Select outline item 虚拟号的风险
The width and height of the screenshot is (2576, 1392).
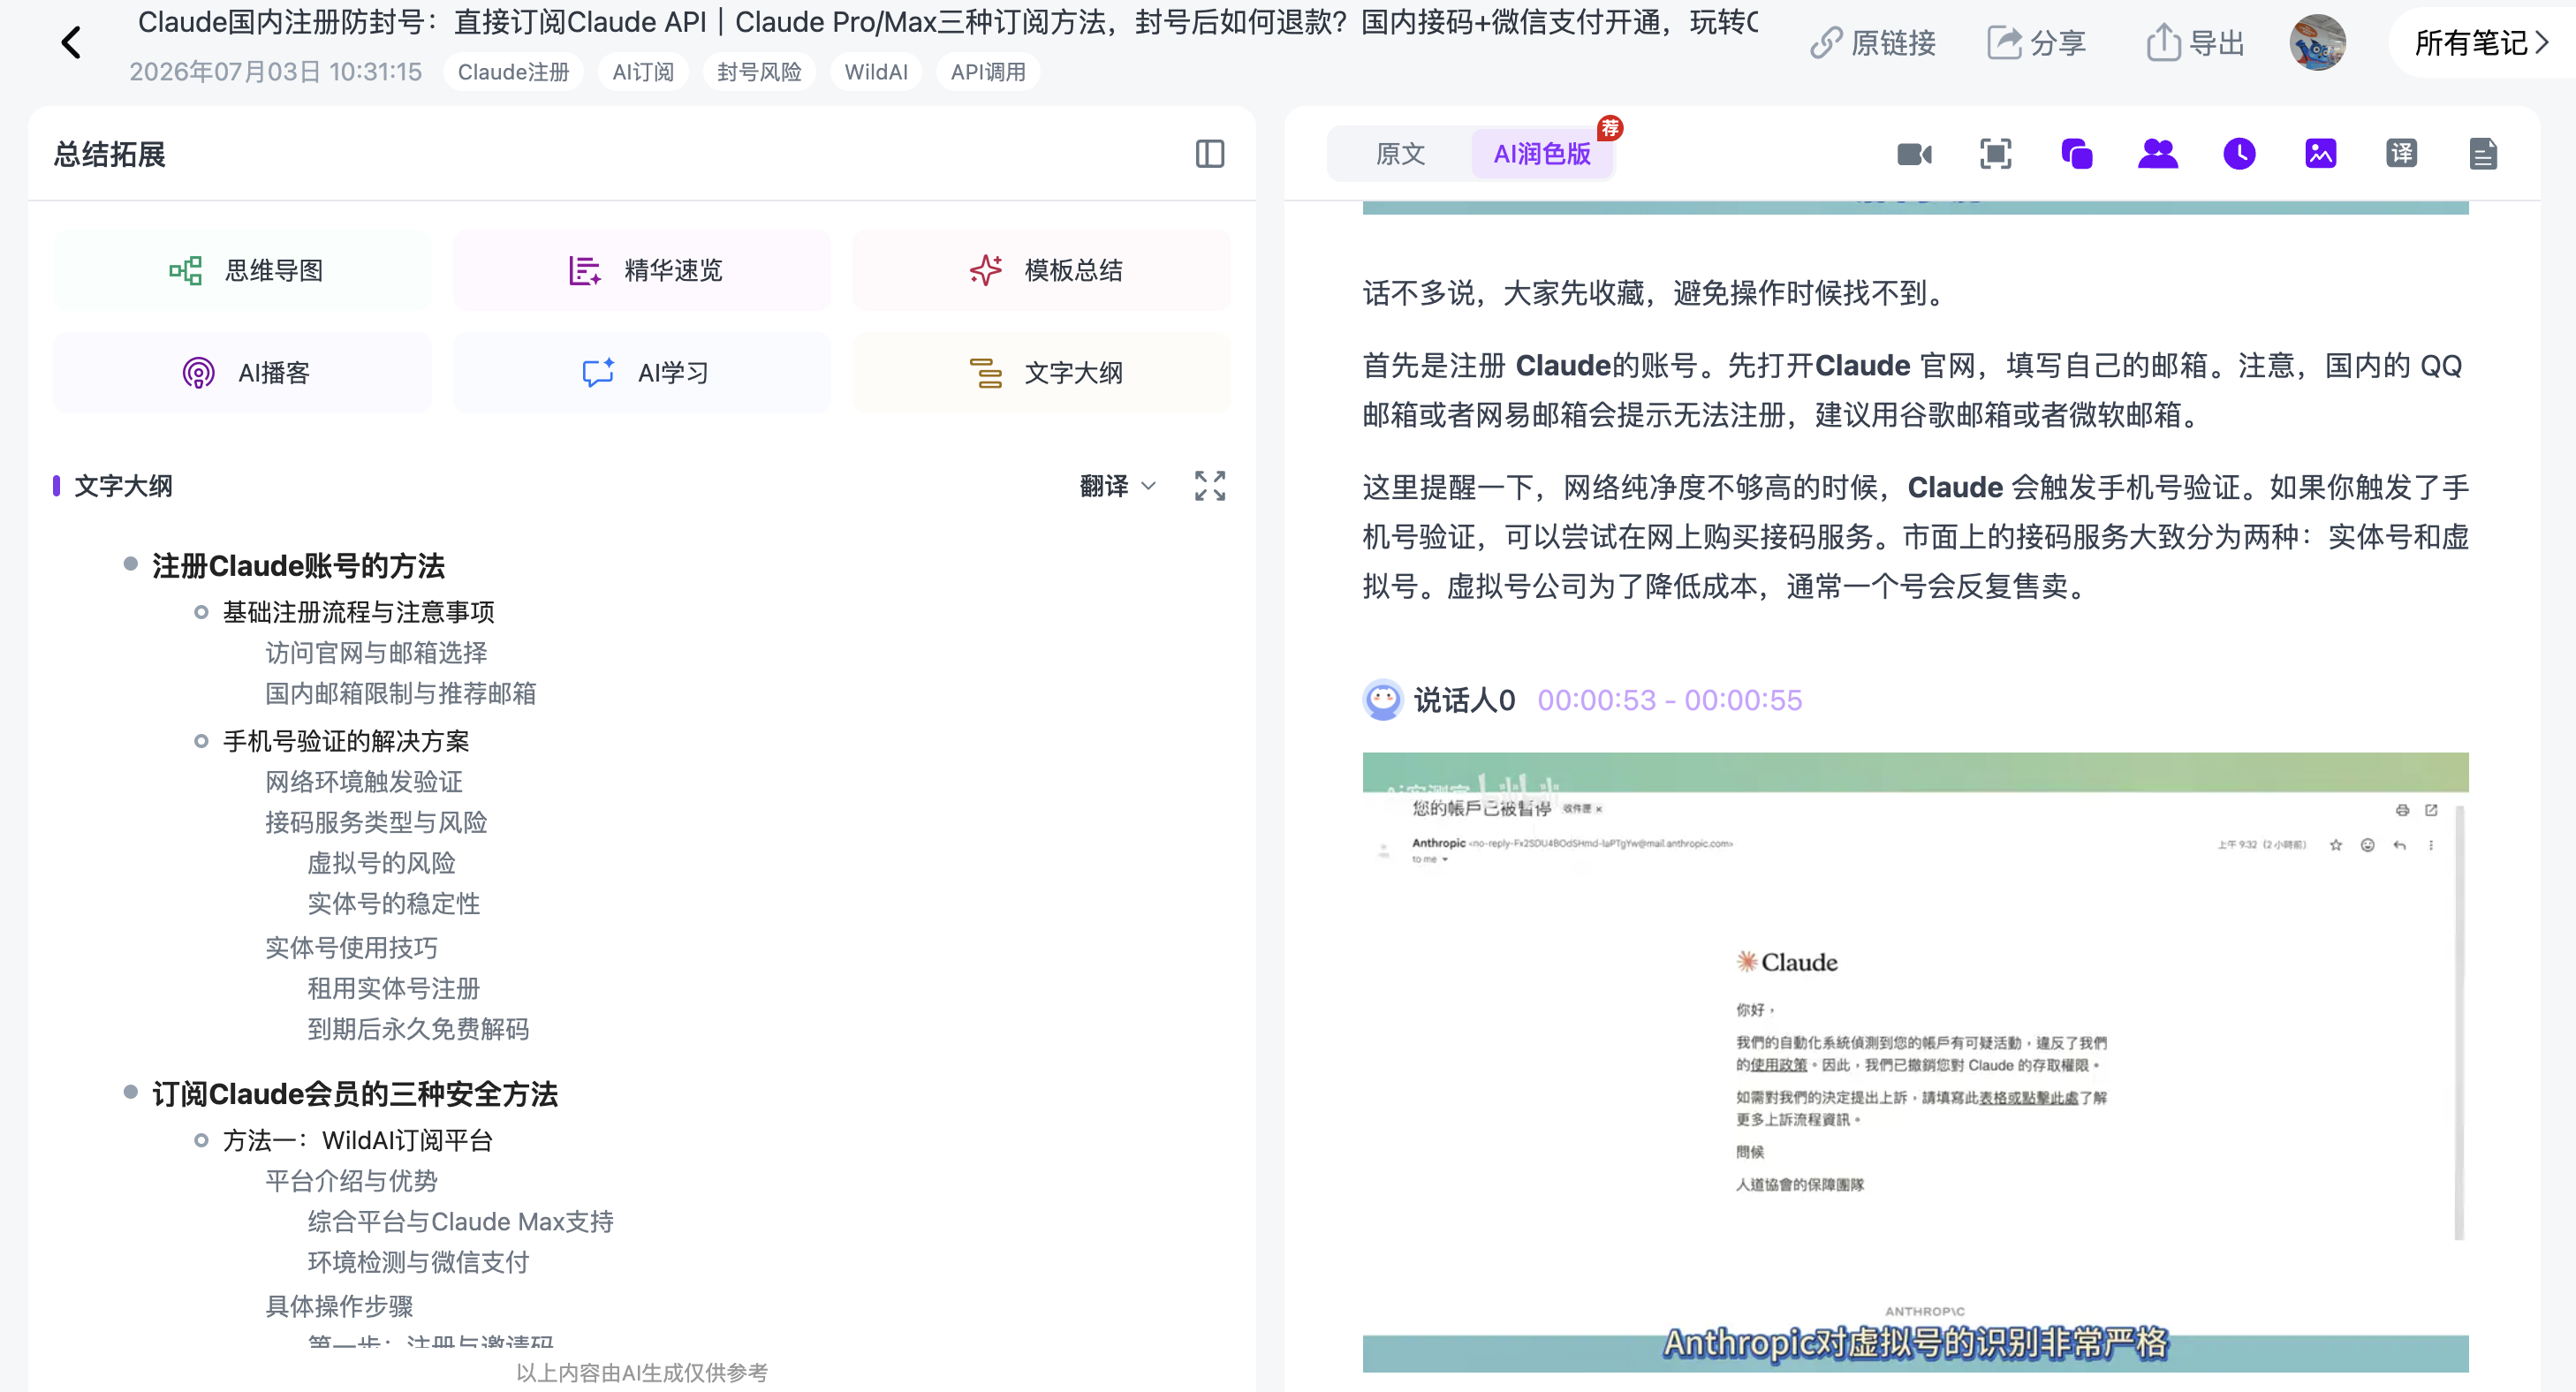point(381,863)
